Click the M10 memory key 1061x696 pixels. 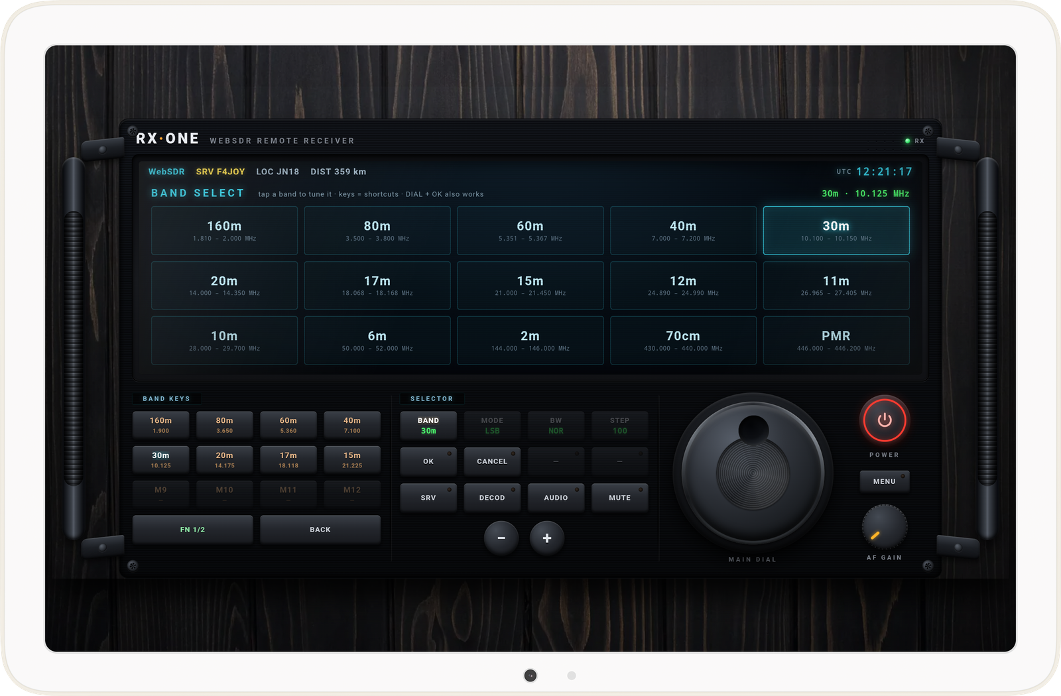224,494
